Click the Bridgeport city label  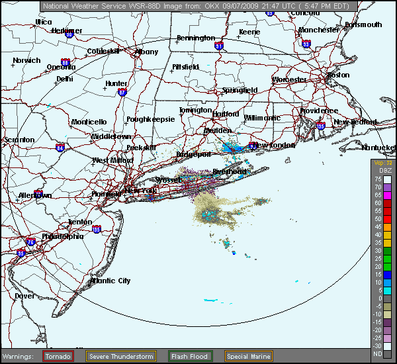coord(193,154)
